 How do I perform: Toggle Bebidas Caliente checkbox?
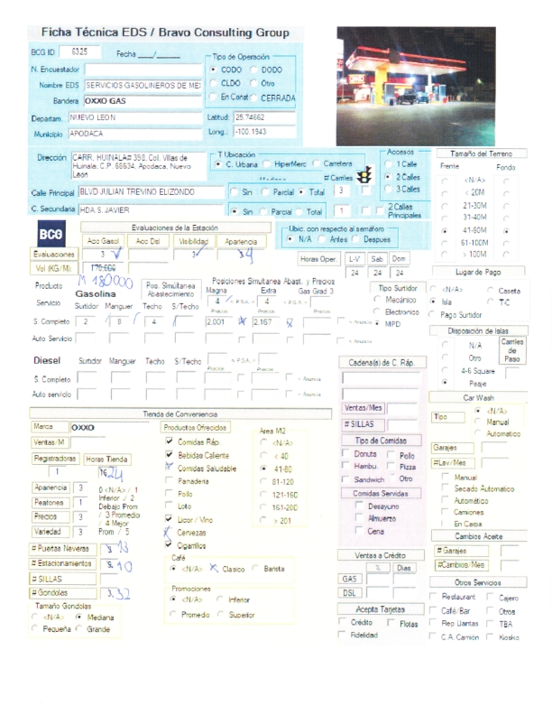169,454
